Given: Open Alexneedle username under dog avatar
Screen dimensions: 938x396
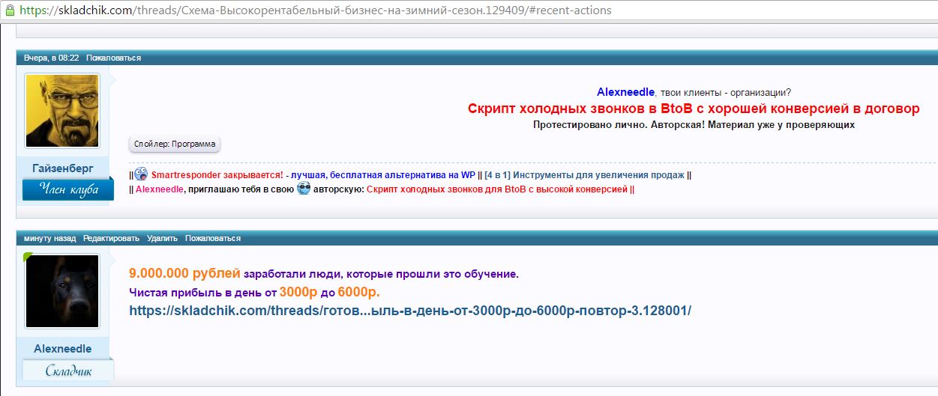Looking at the screenshot, I should (x=63, y=349).
